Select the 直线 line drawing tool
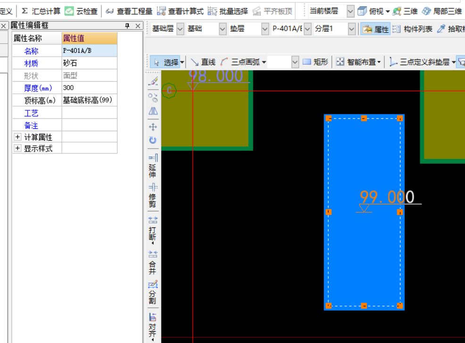This screenshot has width=465, height=343. click(203, 62)
